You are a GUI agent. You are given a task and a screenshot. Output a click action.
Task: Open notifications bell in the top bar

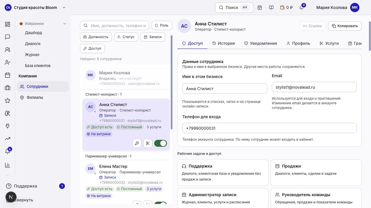click(x=302, y=8)
